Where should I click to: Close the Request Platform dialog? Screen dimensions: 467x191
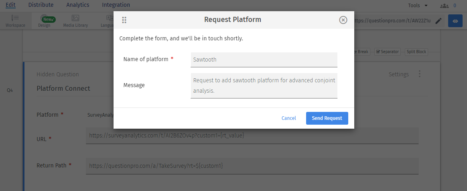(x=343, y=20)
